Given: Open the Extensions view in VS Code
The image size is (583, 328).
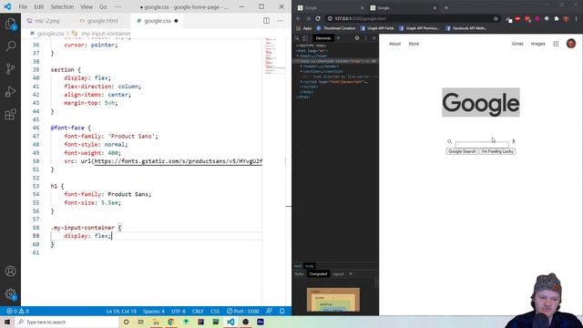Looking at the screenshot, I should [10, 114].
